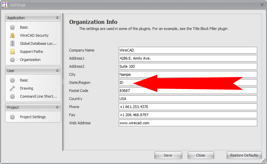Viewport: 267px width, 164px height.
Task: Click the State/Region field containing ID
Action: [x=188, y=83]
